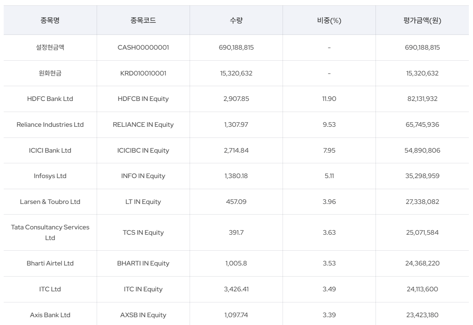Click the 평가금액(원) column header
The height and width of the screenshot is (325, 473).
(422, 21)
